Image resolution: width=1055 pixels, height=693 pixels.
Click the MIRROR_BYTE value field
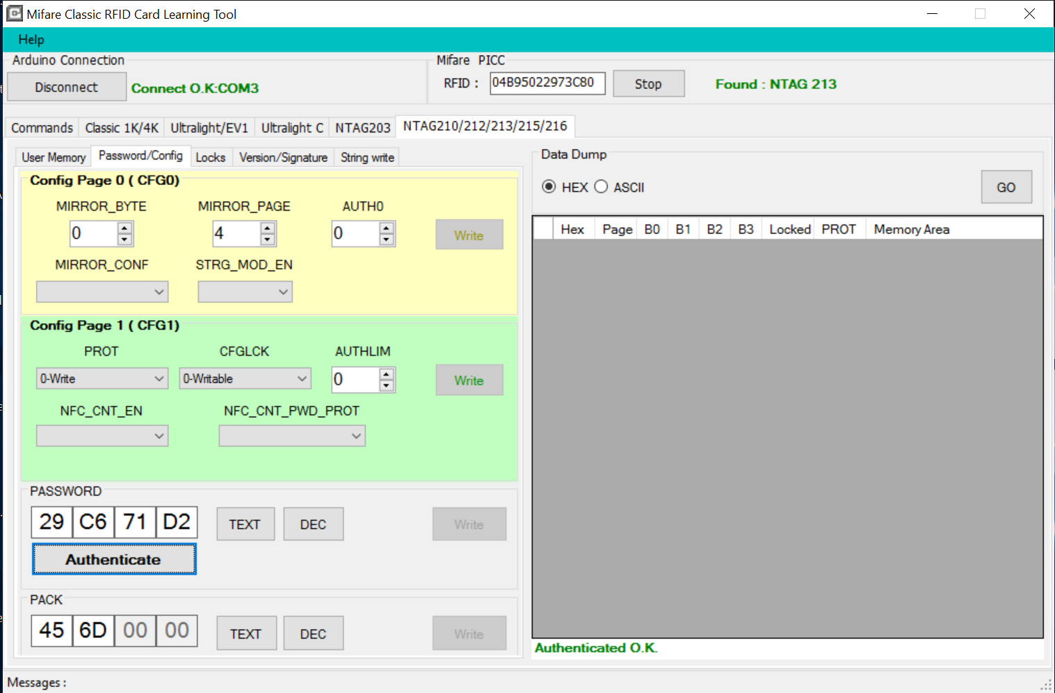(93, 234)
